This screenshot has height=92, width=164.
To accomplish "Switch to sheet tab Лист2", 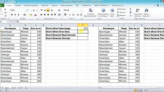I will (14, 88).
